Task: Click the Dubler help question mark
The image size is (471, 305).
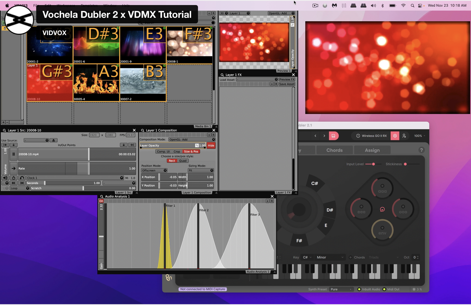Action: (421, 150)
